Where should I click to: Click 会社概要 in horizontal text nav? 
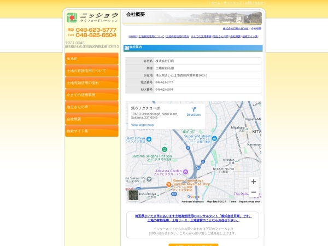tap(235, 36)
